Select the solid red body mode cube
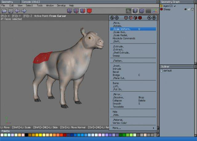 [x=89, y=11]
